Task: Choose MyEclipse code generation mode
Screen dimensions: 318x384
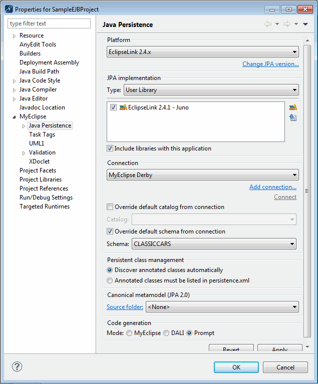Action: point(129,333)
